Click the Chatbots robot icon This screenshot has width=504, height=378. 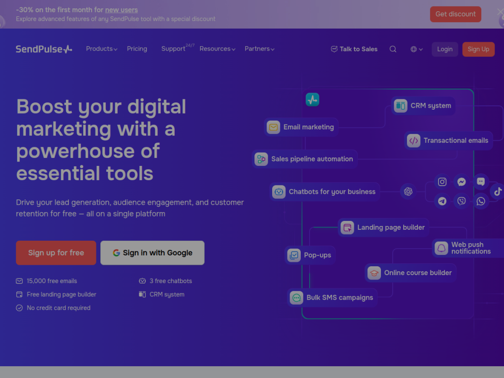click(279, 192)
